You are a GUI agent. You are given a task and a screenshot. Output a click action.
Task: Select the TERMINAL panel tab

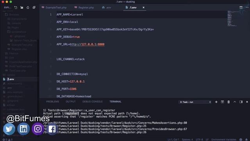(x=116, y=102)
